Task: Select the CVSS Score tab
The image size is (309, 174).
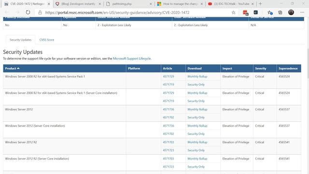Action: pyautogui.click(x=47, y=40)
